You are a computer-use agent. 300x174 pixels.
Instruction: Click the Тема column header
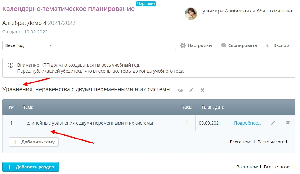(x=28, y=107)
